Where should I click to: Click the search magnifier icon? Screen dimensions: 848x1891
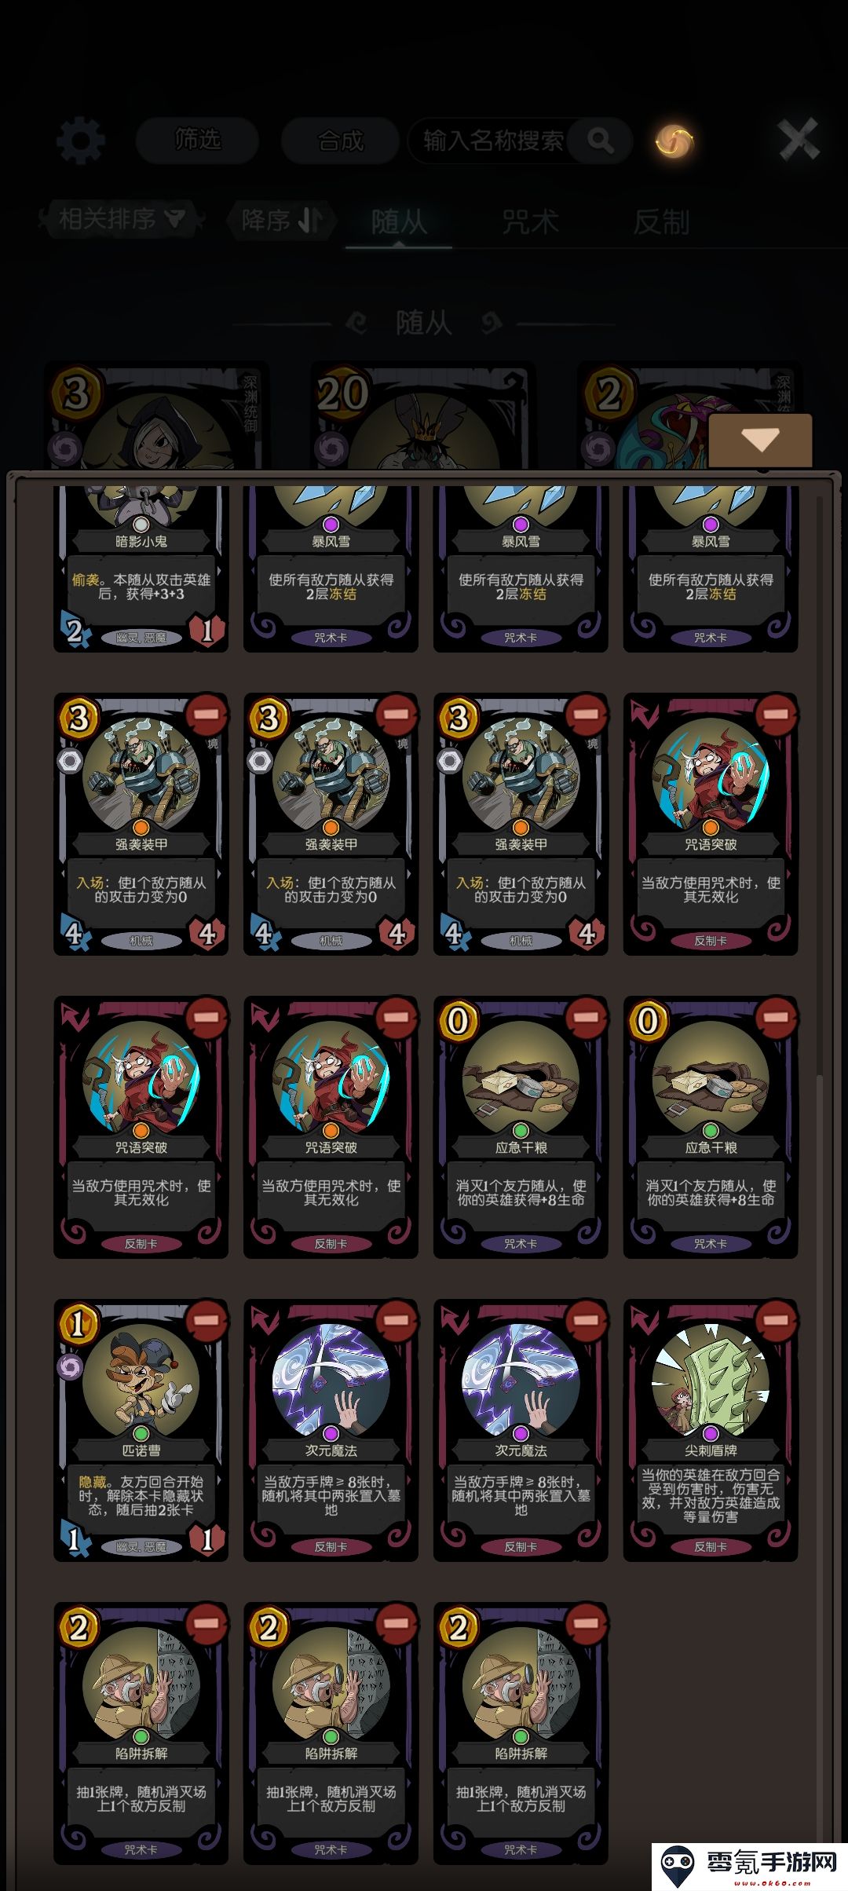[601, 141]
